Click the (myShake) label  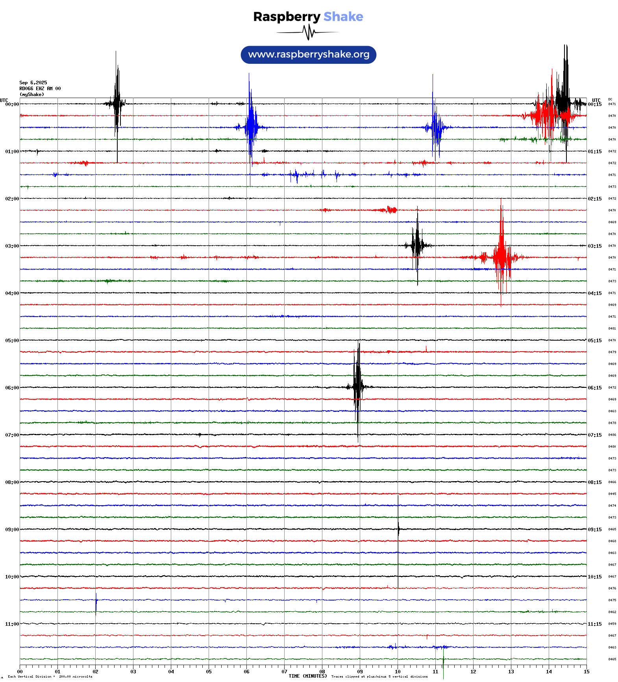point(31,95)
